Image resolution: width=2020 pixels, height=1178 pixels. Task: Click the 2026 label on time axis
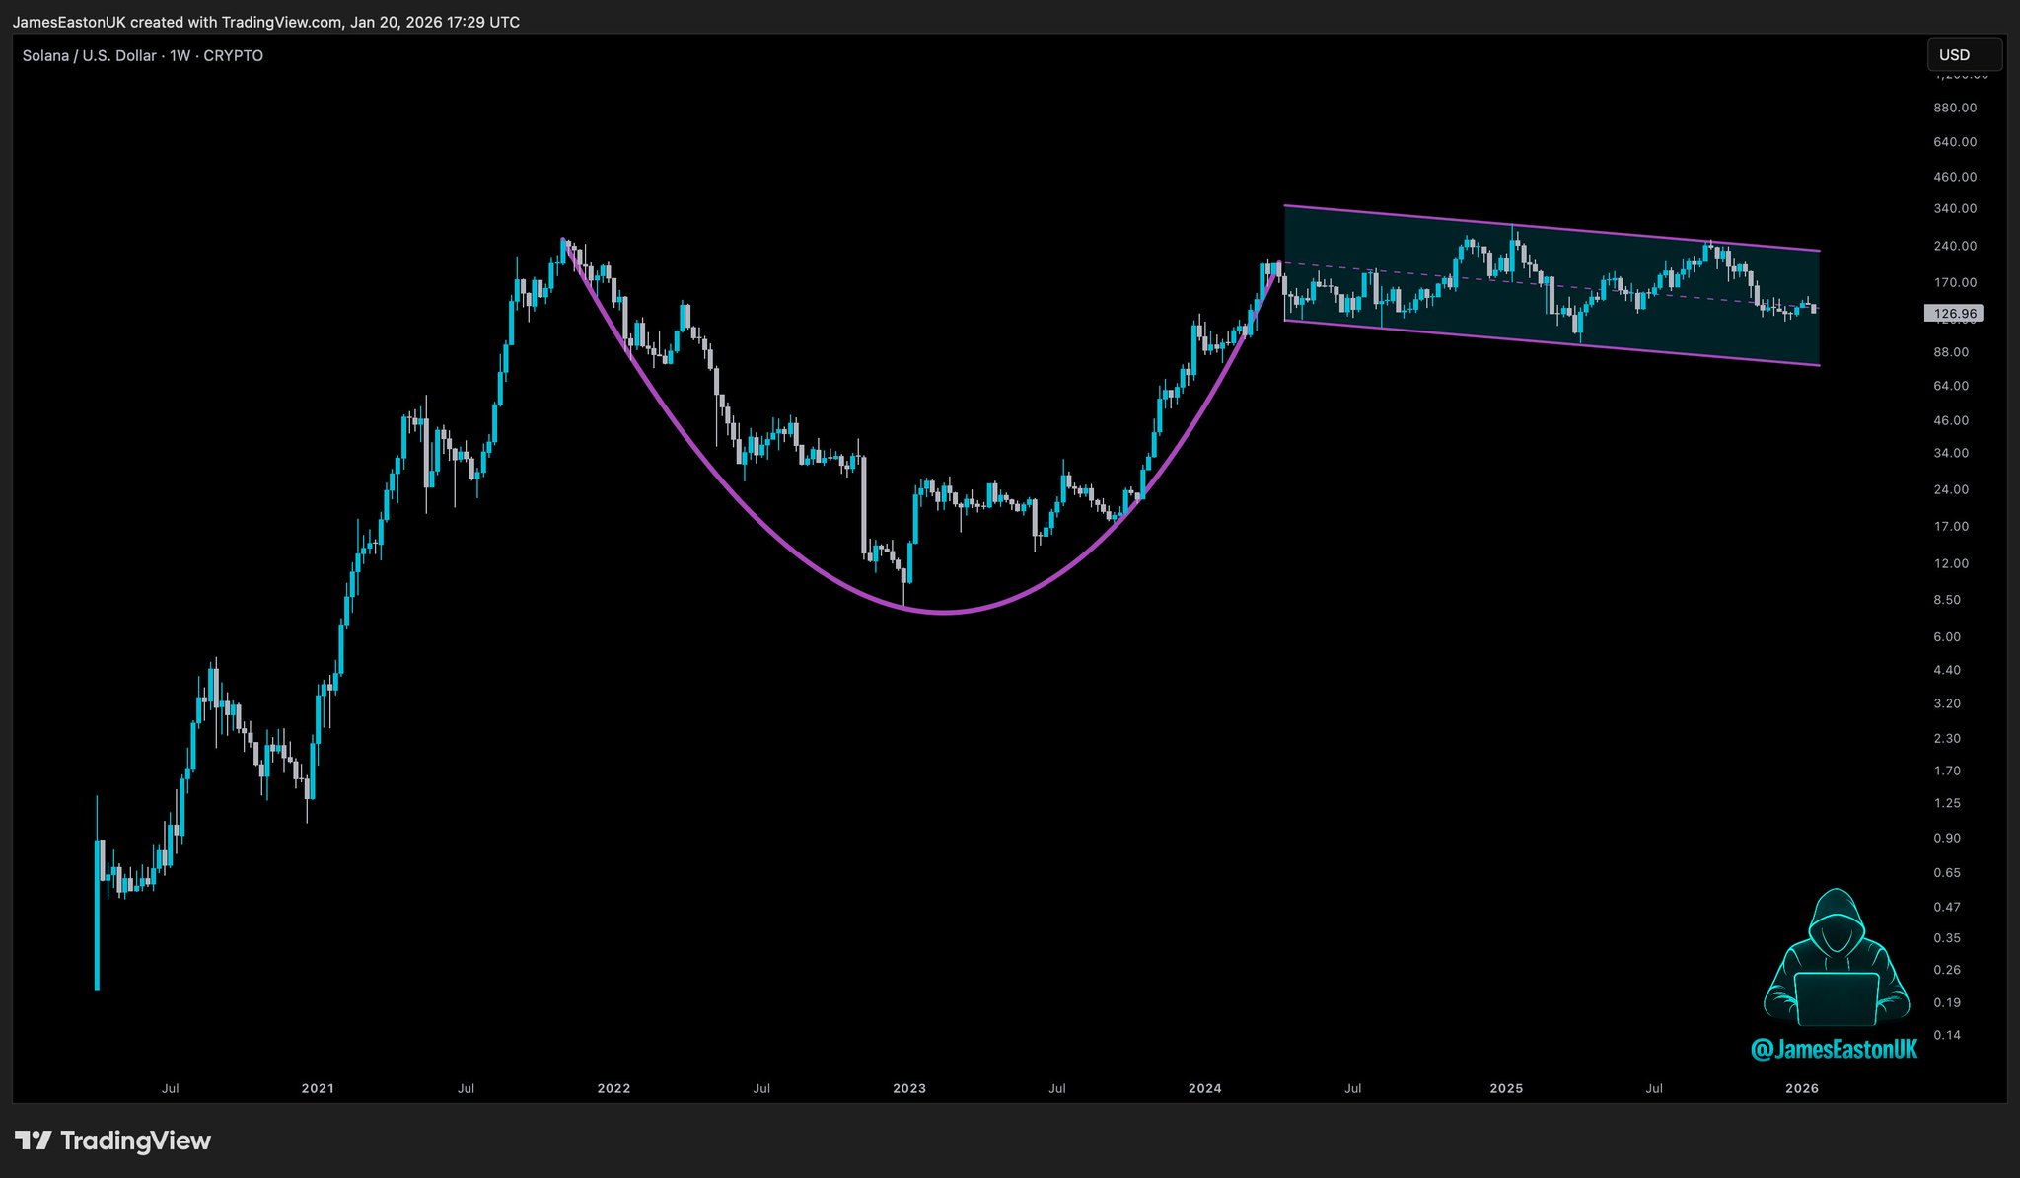point(1802,1088)
